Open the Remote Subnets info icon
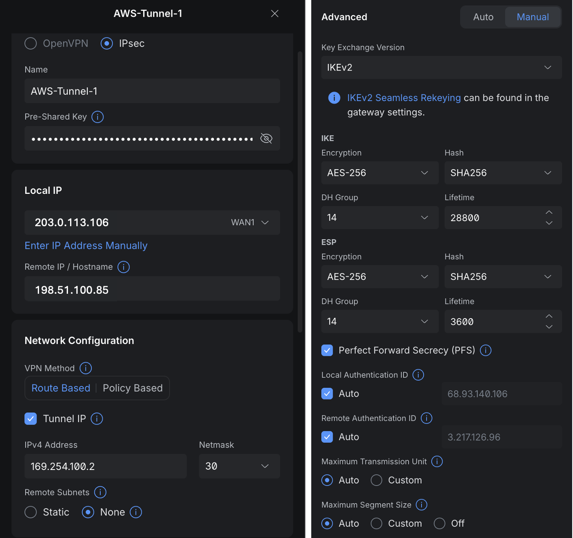Image resolution: width=573 pixels, height=538 pixels. 100,492
